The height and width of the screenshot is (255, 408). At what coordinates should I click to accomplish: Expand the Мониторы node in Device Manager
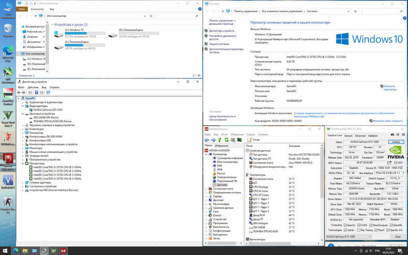pos(22,148)
